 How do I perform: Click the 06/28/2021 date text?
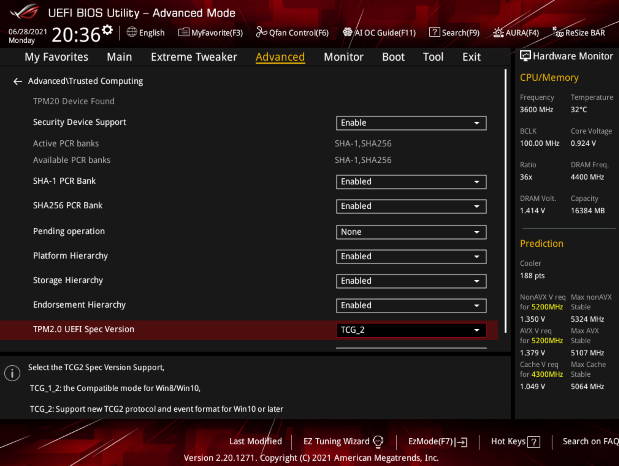(28, 32)
